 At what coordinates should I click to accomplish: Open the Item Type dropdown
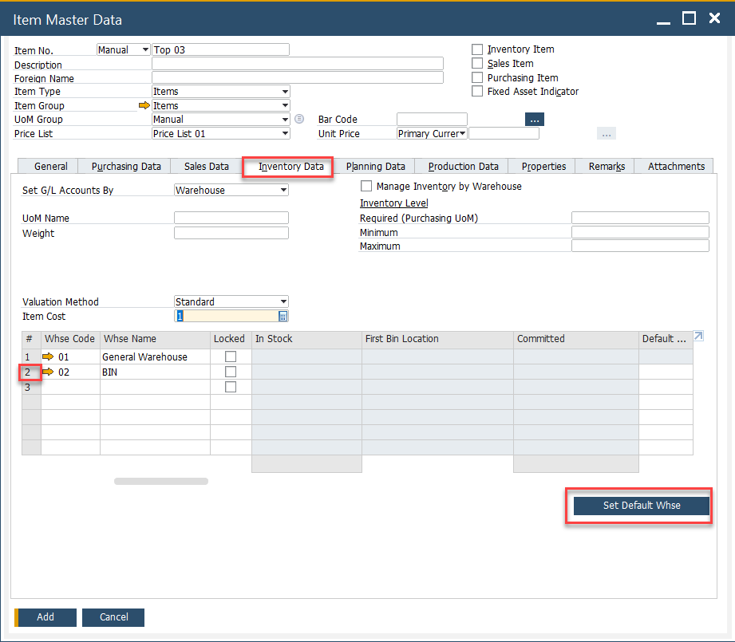point(285,92)
